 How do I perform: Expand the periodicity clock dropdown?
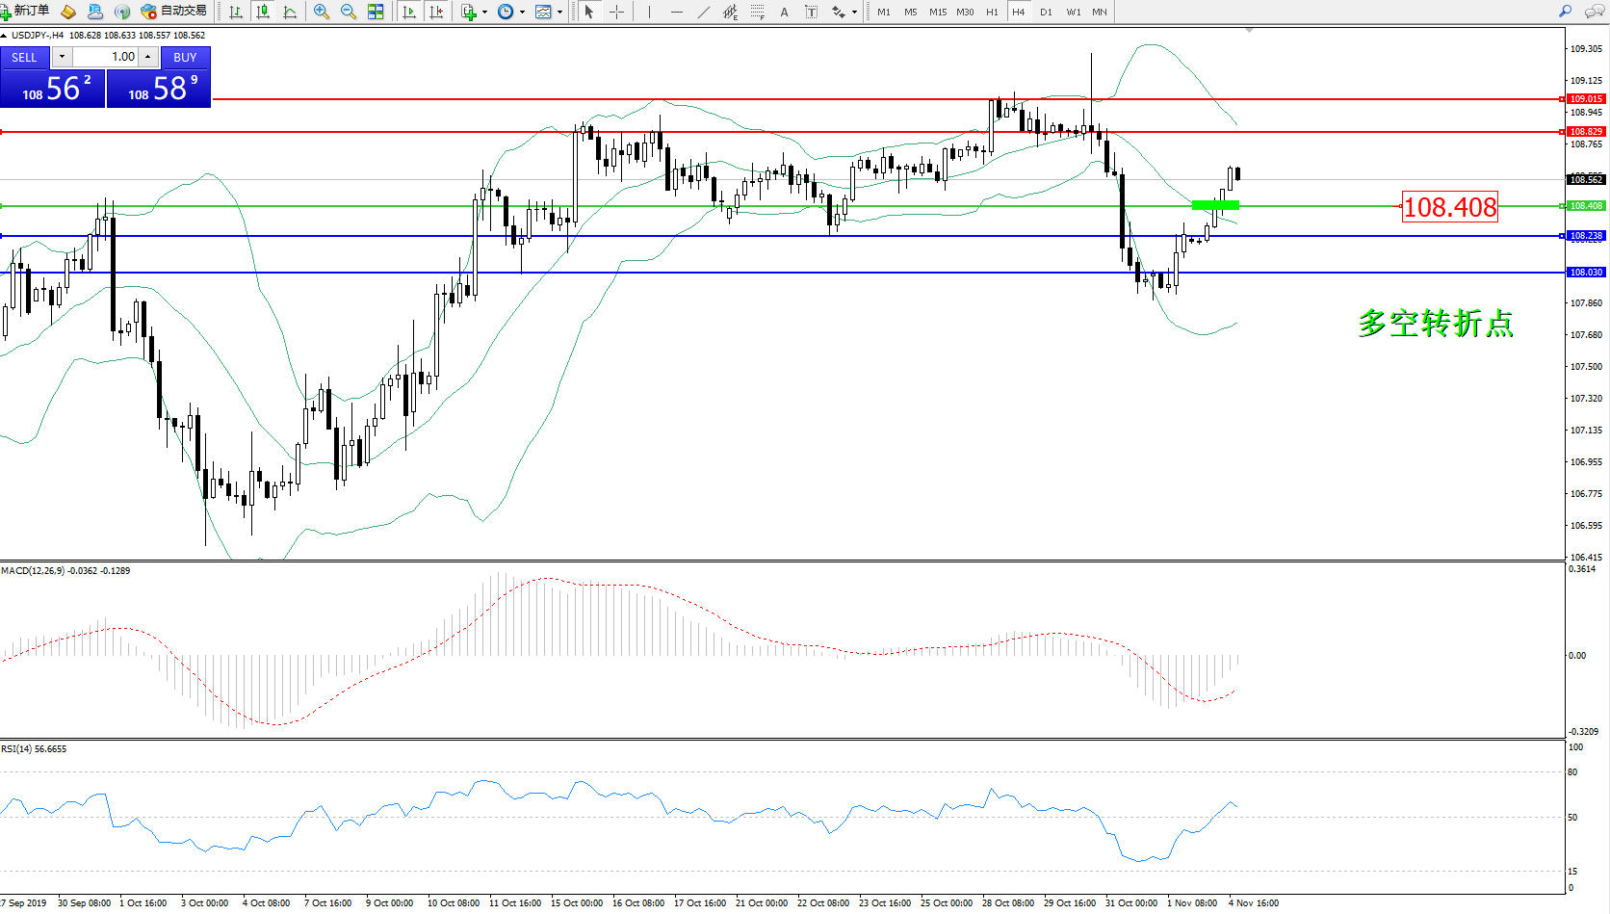[x=522, y=13]
